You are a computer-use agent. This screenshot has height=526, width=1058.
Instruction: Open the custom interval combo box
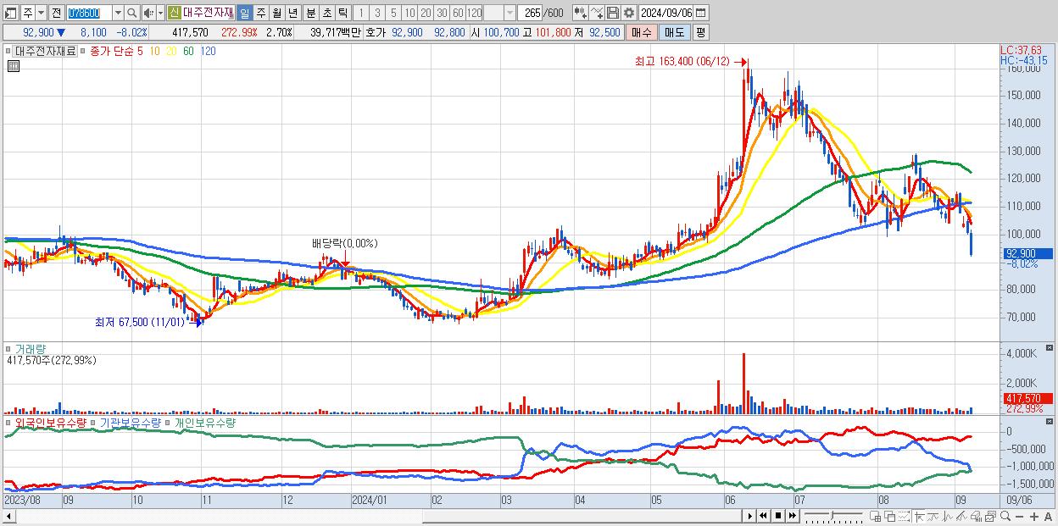click(x=510, y=14)
